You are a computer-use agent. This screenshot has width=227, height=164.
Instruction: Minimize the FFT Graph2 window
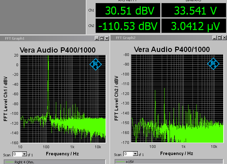pos(215,38)
